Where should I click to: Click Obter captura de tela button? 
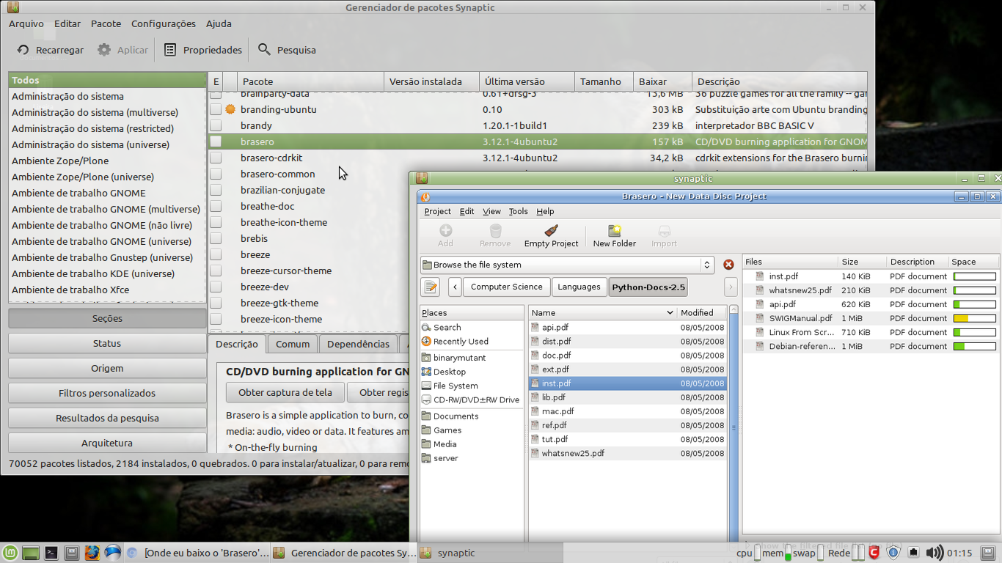pyautogui.click(x=285, y=392)
